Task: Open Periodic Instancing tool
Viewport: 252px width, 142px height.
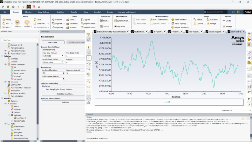Action: (x=181, y=27)
